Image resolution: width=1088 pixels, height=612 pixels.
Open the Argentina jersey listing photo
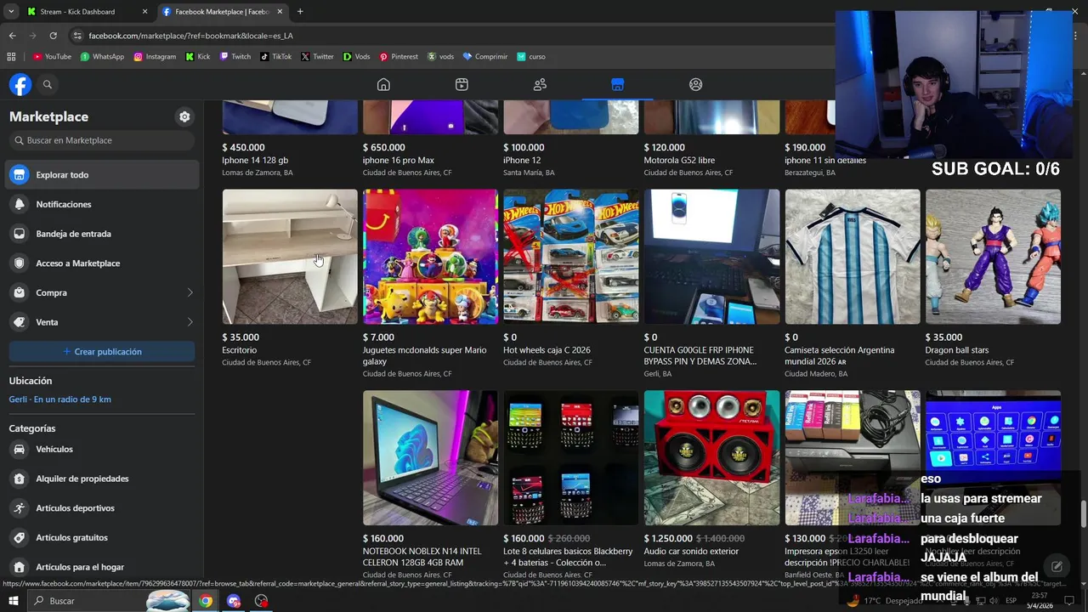[853, 257]
